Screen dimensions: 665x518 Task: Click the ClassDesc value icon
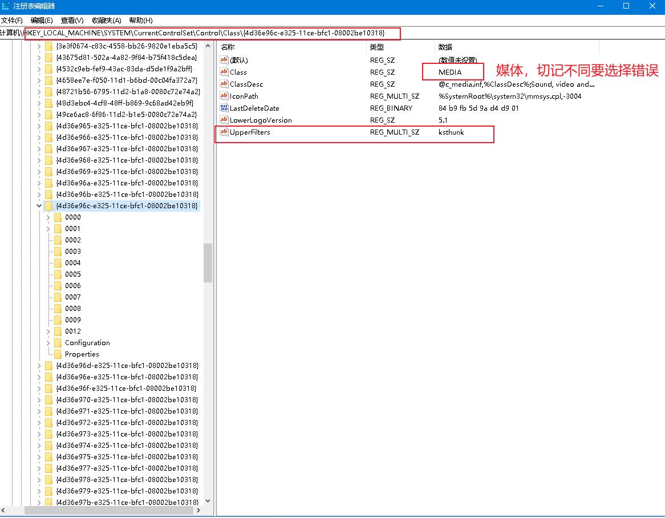tap(224, 84)
